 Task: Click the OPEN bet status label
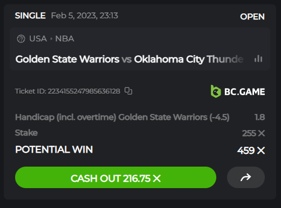coord(252,17)
